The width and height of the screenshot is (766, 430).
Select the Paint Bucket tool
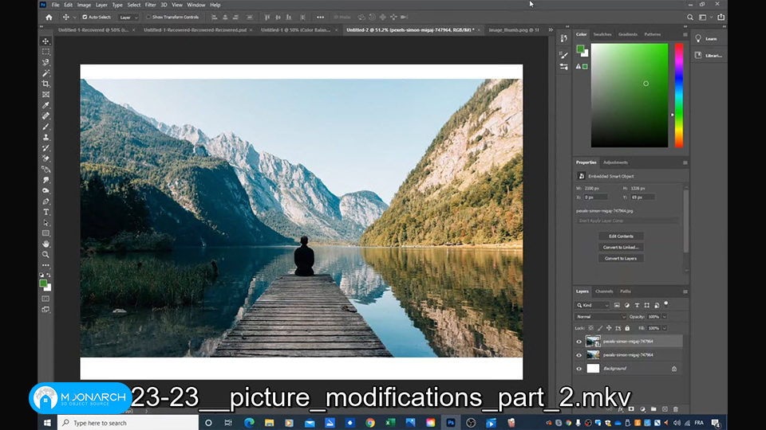(x=46, y=170)
